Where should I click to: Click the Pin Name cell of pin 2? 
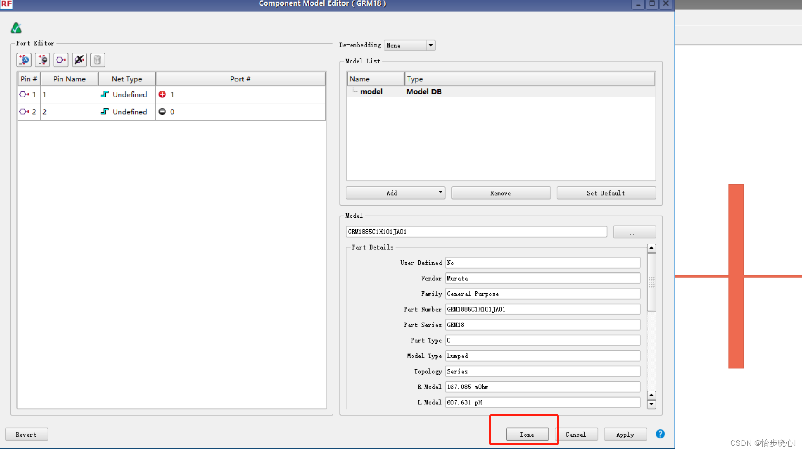pyautogui.click(x=69, y=112)
